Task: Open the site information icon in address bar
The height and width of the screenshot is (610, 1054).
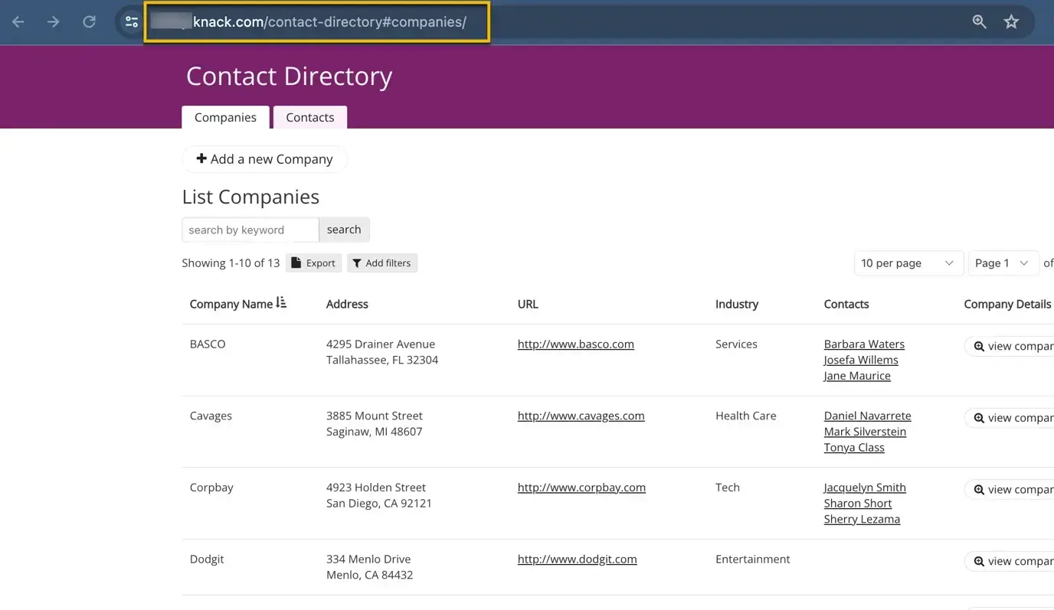Action: (x=132, y=21)
